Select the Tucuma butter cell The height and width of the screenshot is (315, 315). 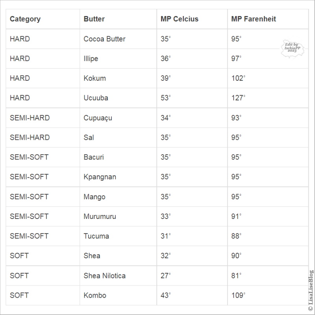[x=96, y=236]
